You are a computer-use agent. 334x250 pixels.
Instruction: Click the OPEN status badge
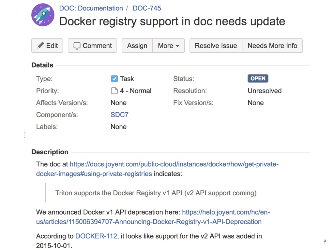pyautogui.click(x=258, y=78)
